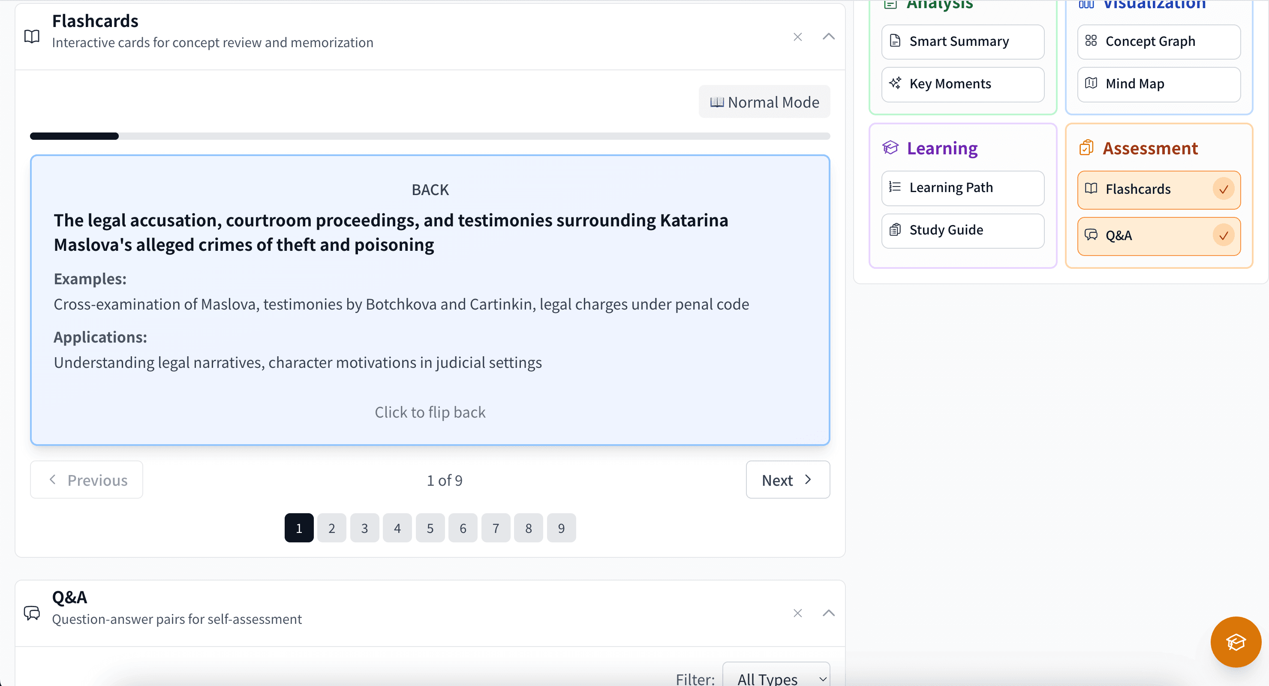
Task: Click the Q&A speech bubble icon
Action: 32,613
